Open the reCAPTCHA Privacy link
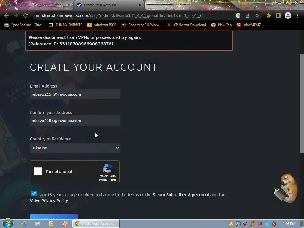The width and height of the screenshot is (304, 228). click(103, 180)
